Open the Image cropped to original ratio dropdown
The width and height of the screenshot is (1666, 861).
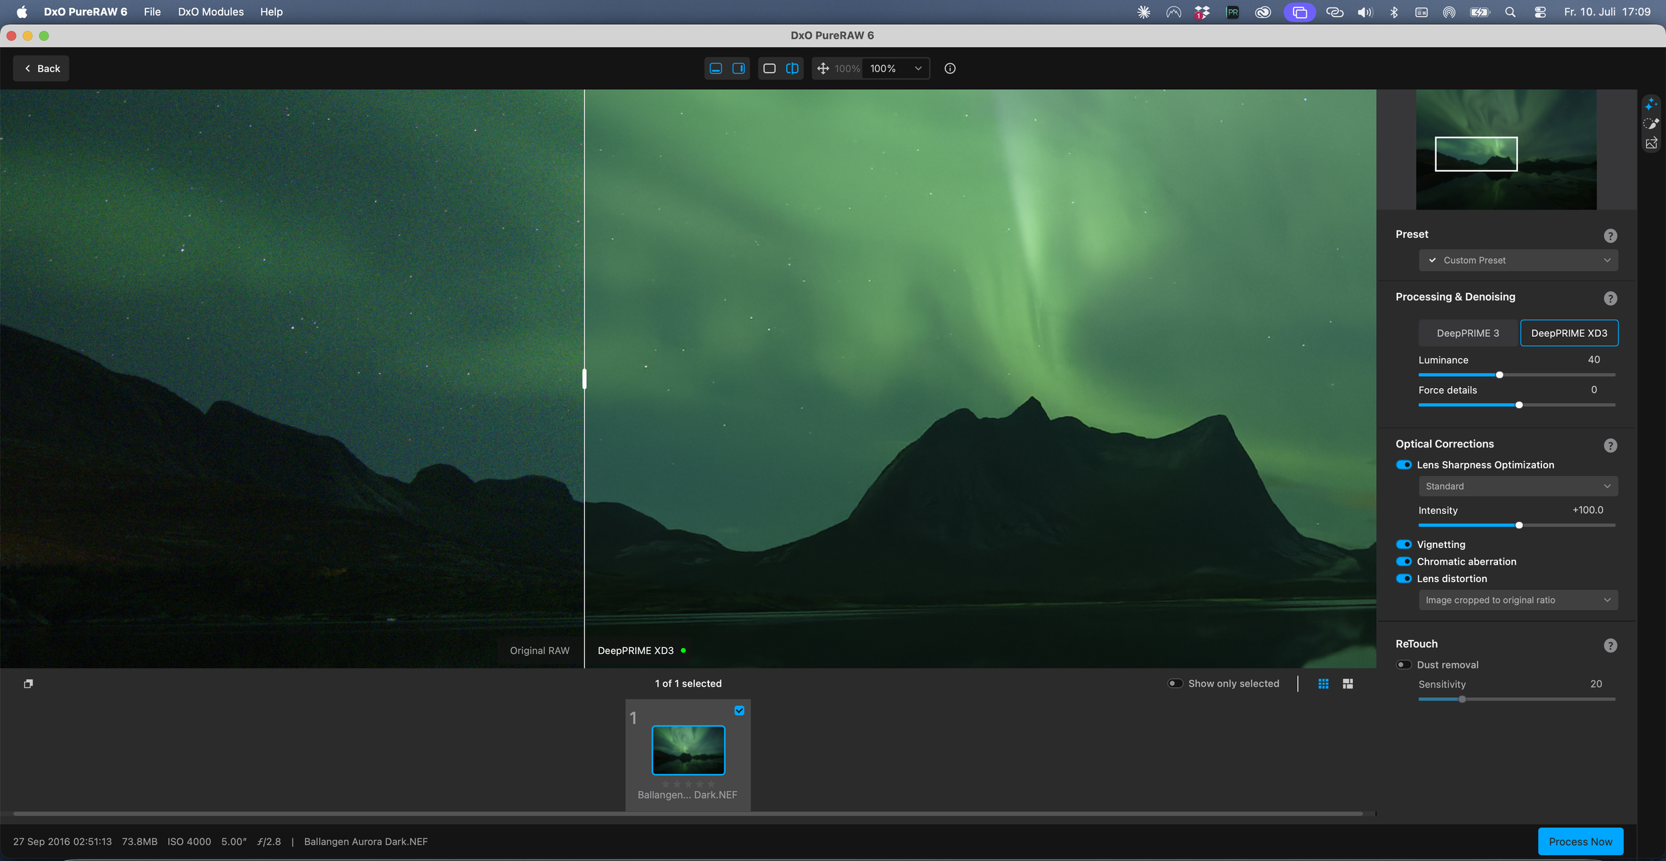pos(1518,600)
